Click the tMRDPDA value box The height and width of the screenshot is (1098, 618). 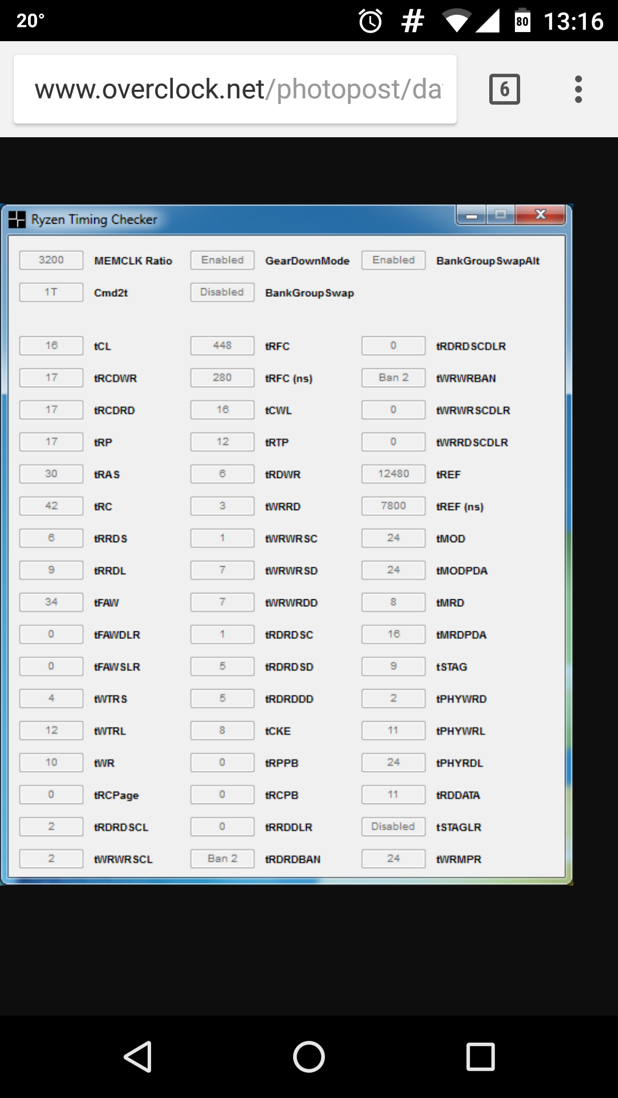(394, 635)
